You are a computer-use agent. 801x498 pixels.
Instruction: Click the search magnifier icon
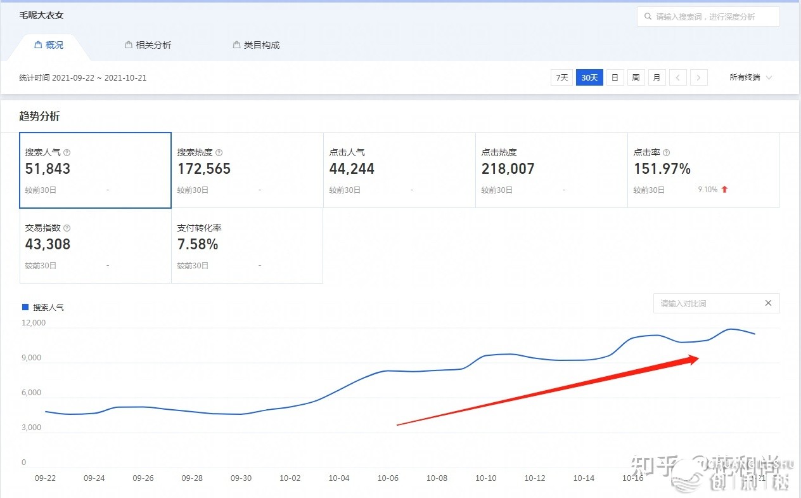click(x=648, y=17)
